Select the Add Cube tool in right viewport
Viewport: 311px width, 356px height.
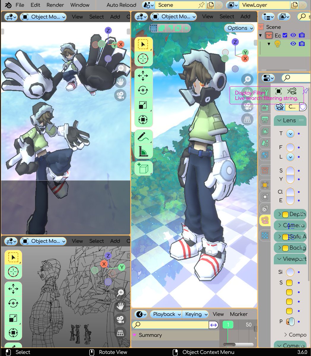pyautogui.click(x=143, y=169)
